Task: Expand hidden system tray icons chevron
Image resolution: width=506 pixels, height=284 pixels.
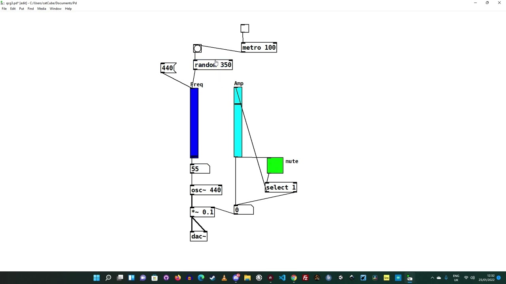Action: click(x=432, y=278)
